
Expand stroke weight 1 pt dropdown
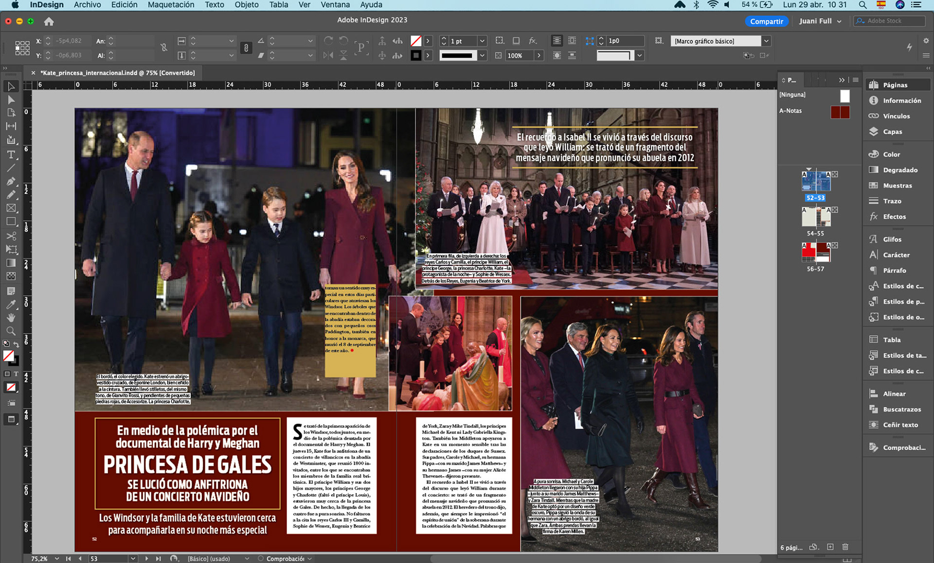[482, 41]
